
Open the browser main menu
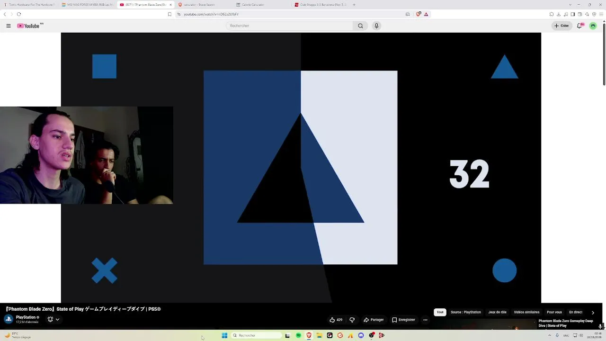601,14
